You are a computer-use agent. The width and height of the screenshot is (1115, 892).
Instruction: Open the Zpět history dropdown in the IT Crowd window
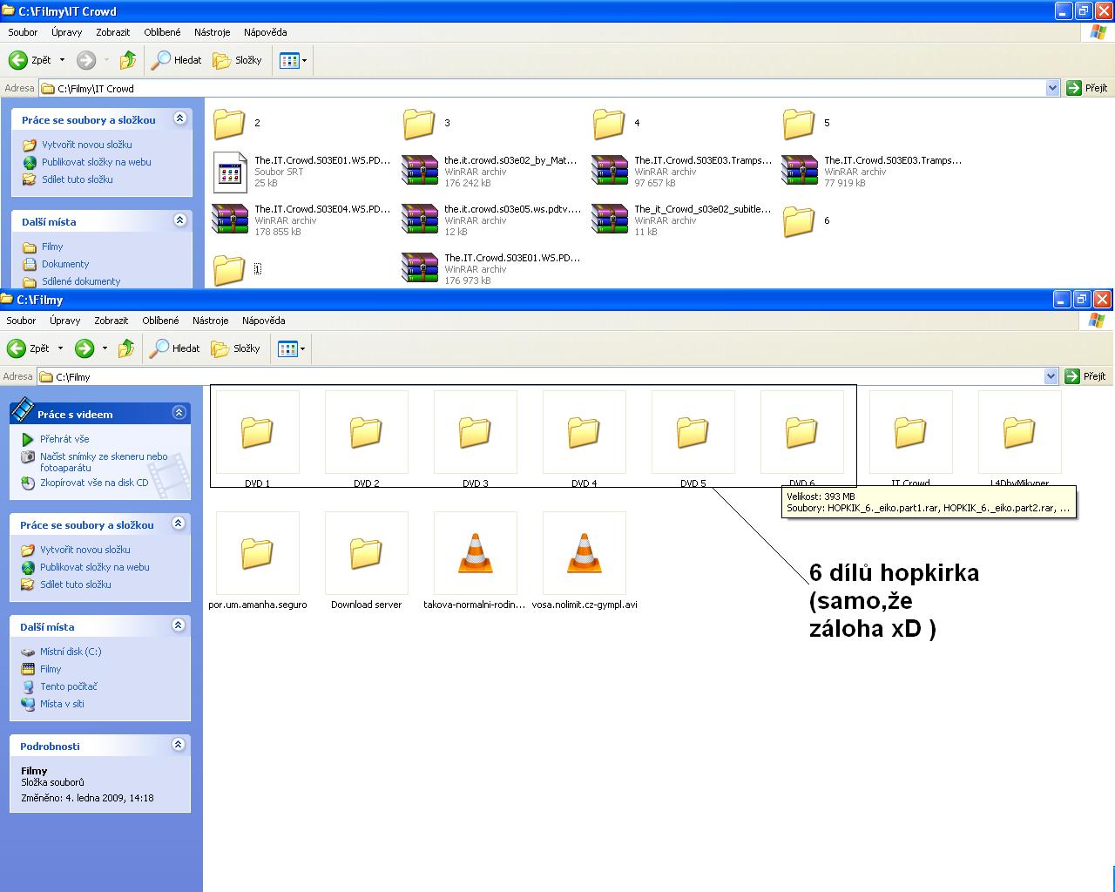(62, 60)
